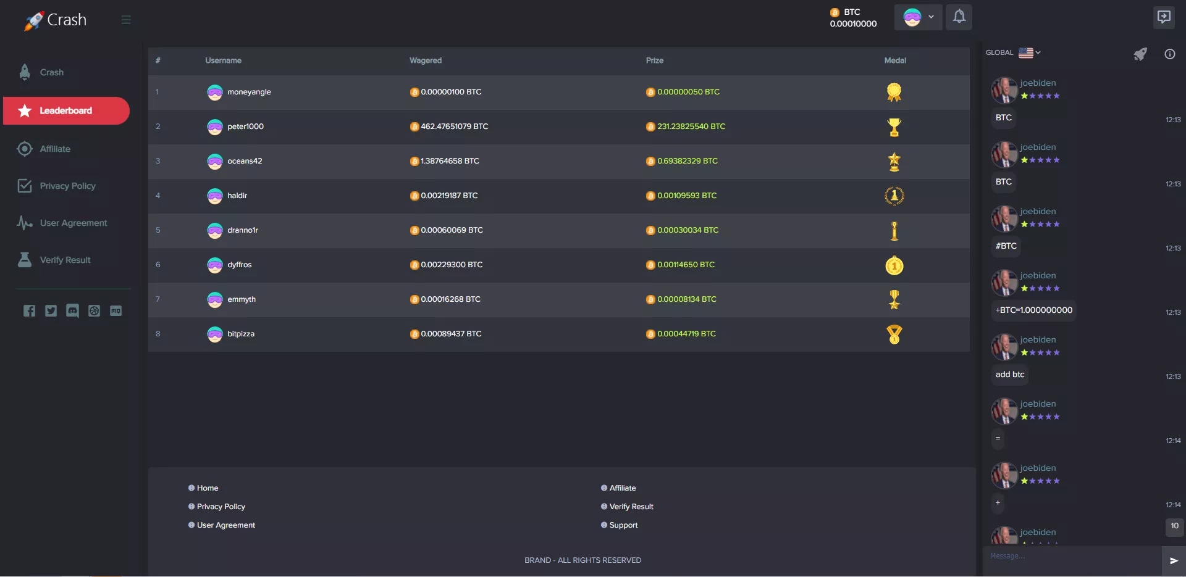Open the Twitter social link icon

coord(51,311)
